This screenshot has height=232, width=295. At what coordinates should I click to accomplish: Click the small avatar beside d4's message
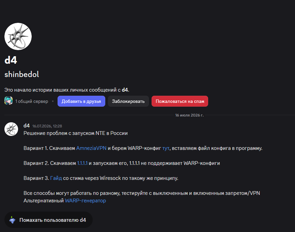(x=11, y=129)
